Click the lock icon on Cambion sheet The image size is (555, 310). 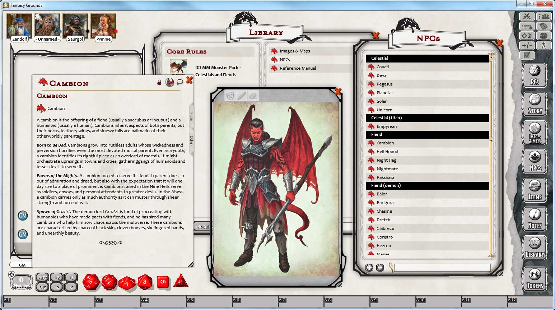point(159,83)
